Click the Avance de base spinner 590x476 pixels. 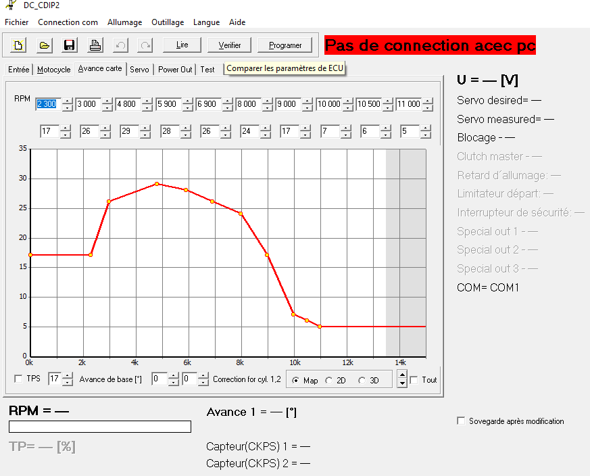coord(68,379)
